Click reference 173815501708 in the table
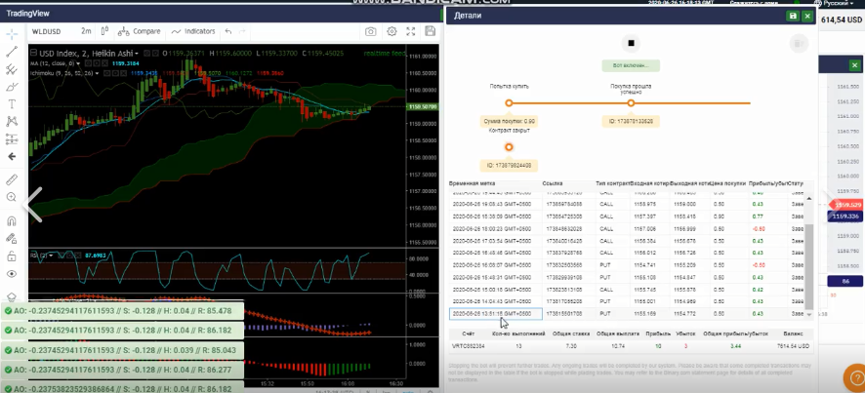The width and height of the screenshot is (865, 393). tap(563, 314)
